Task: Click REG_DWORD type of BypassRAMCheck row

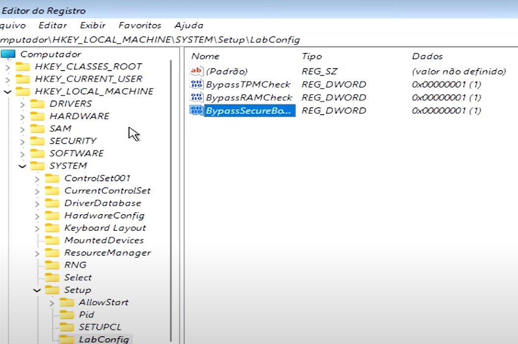Action: 334,98
